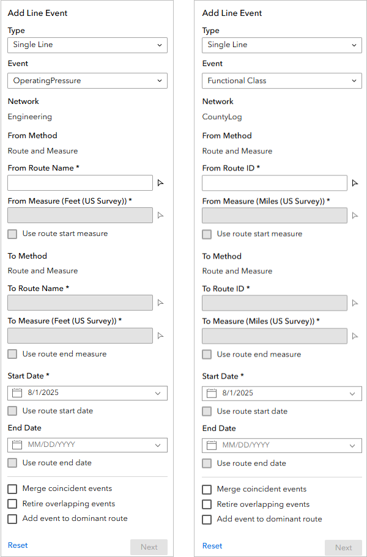Image resolution: width=367 pixels, height=557 pixels.
Task: Check Use route start measure in Functional Class form
Action: (x=206, y=234)
